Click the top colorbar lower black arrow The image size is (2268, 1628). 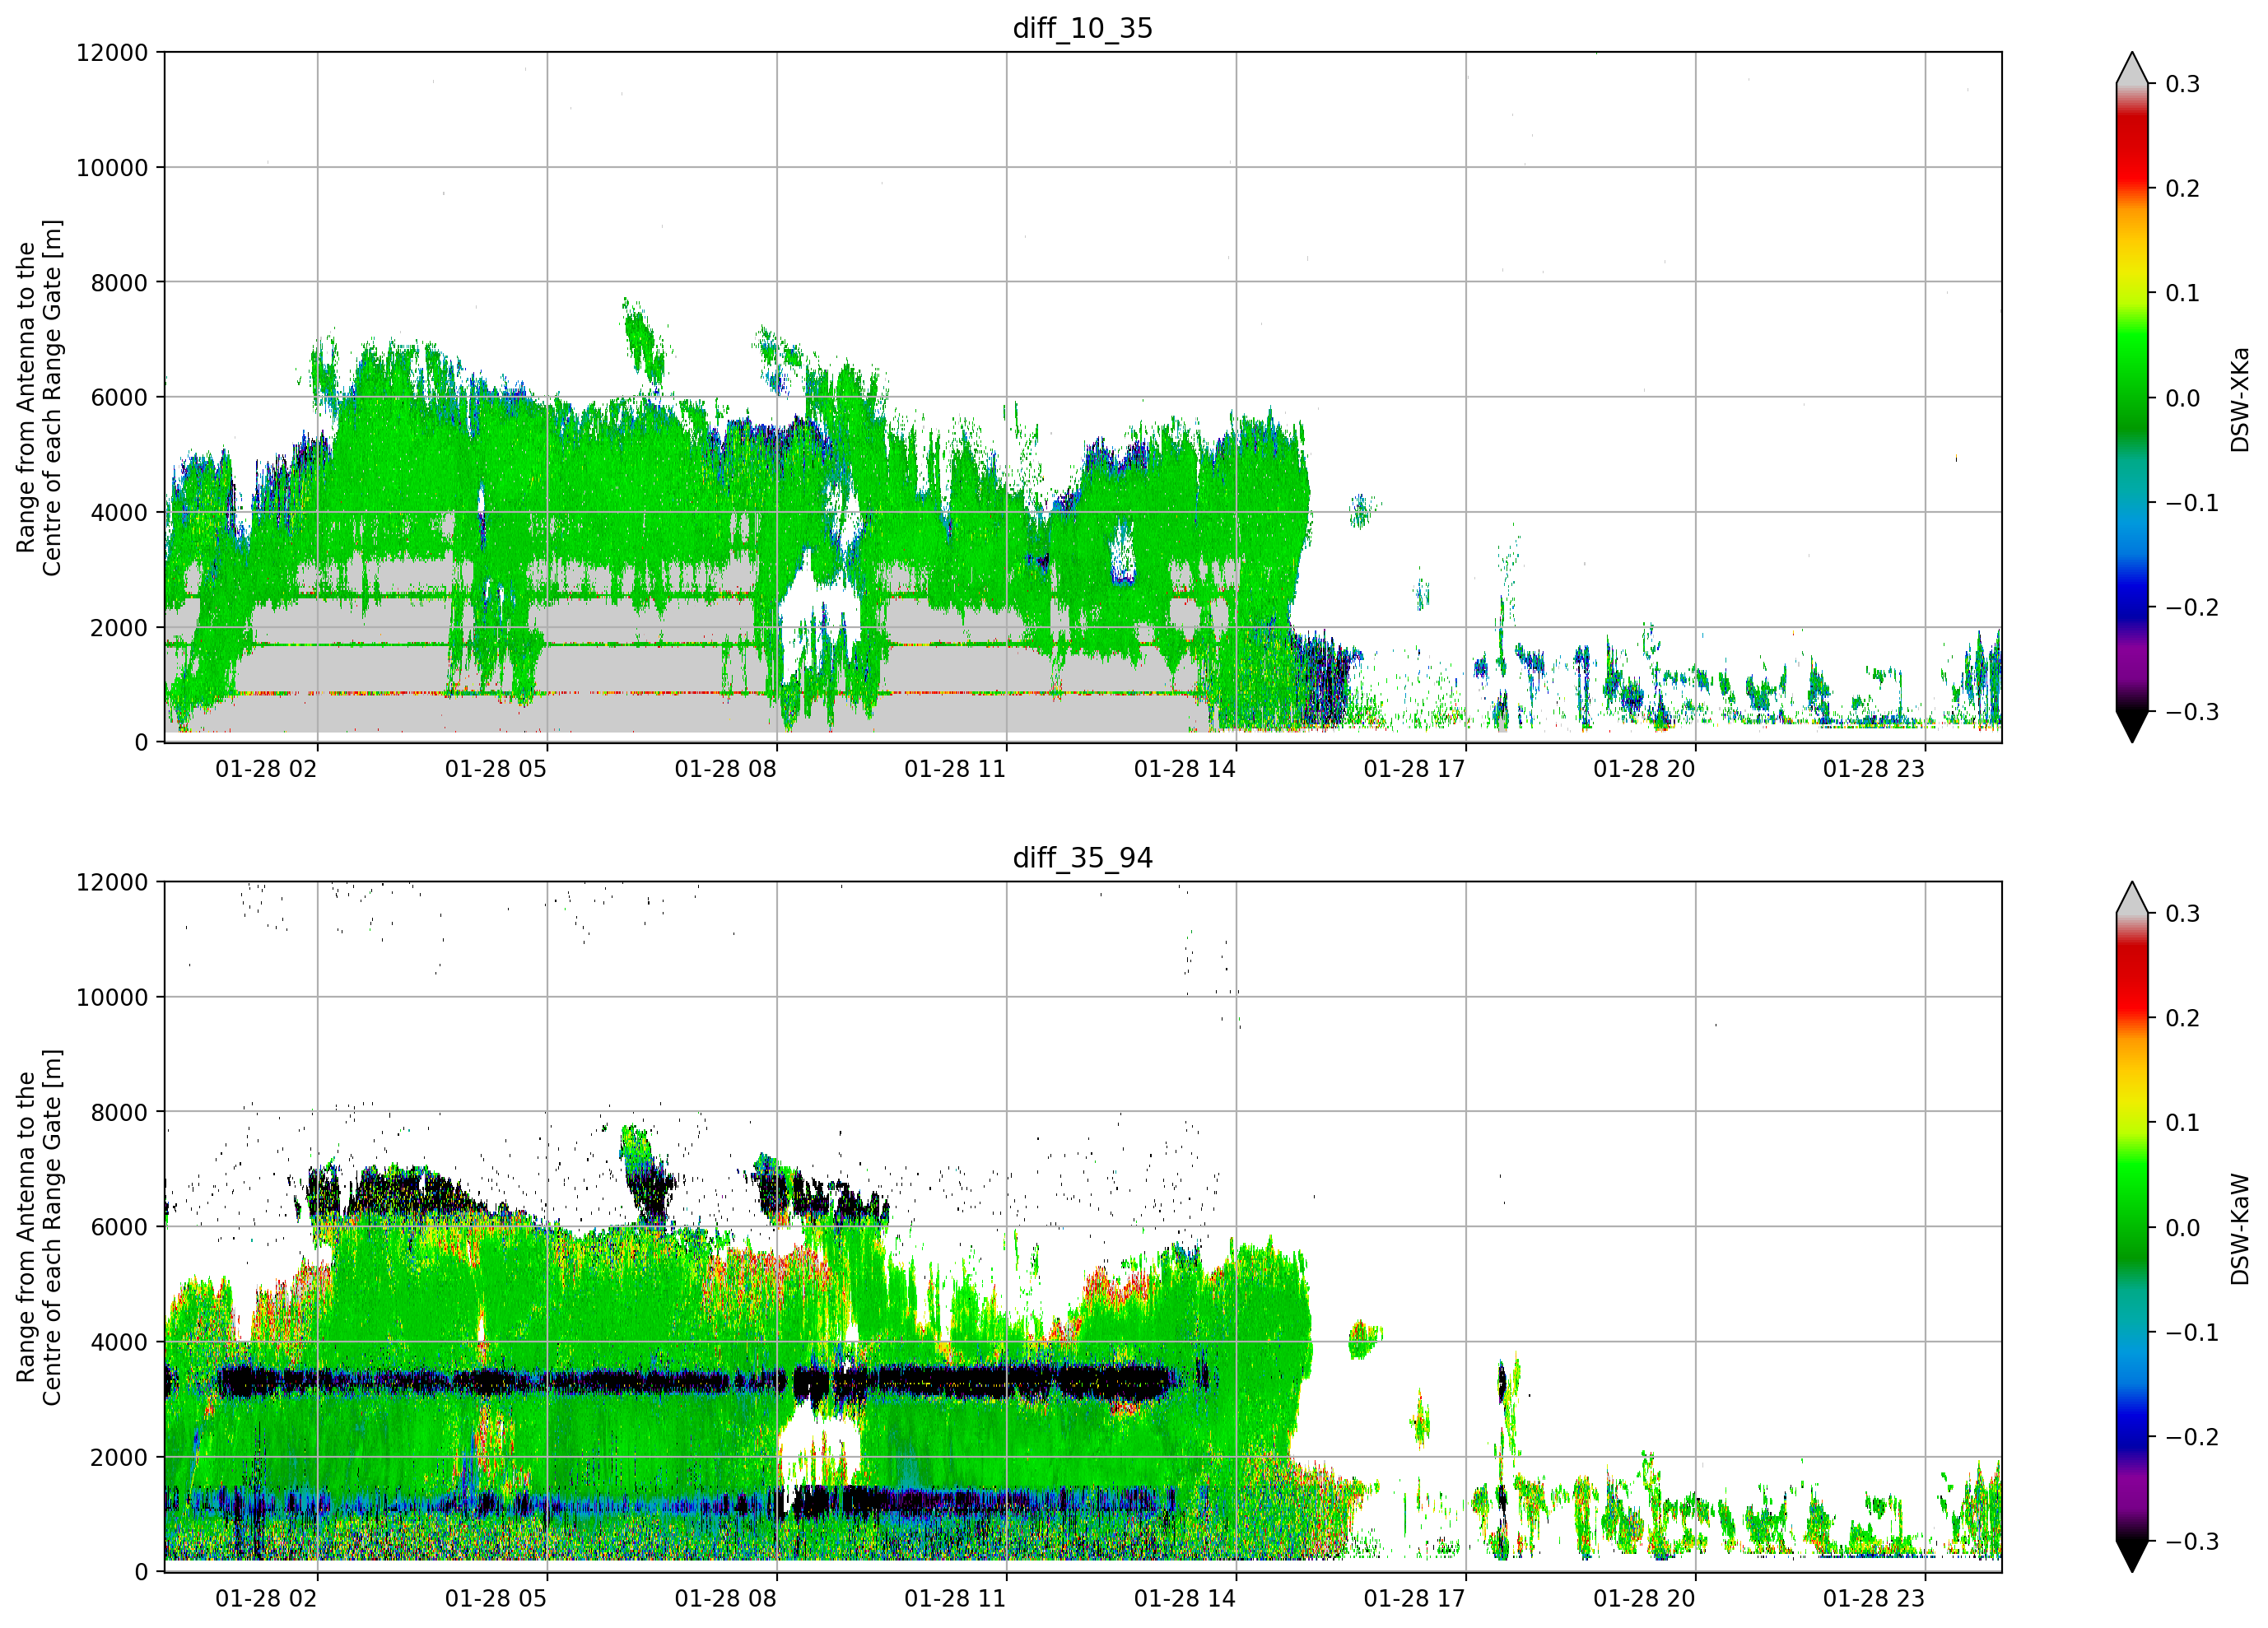2132,726
